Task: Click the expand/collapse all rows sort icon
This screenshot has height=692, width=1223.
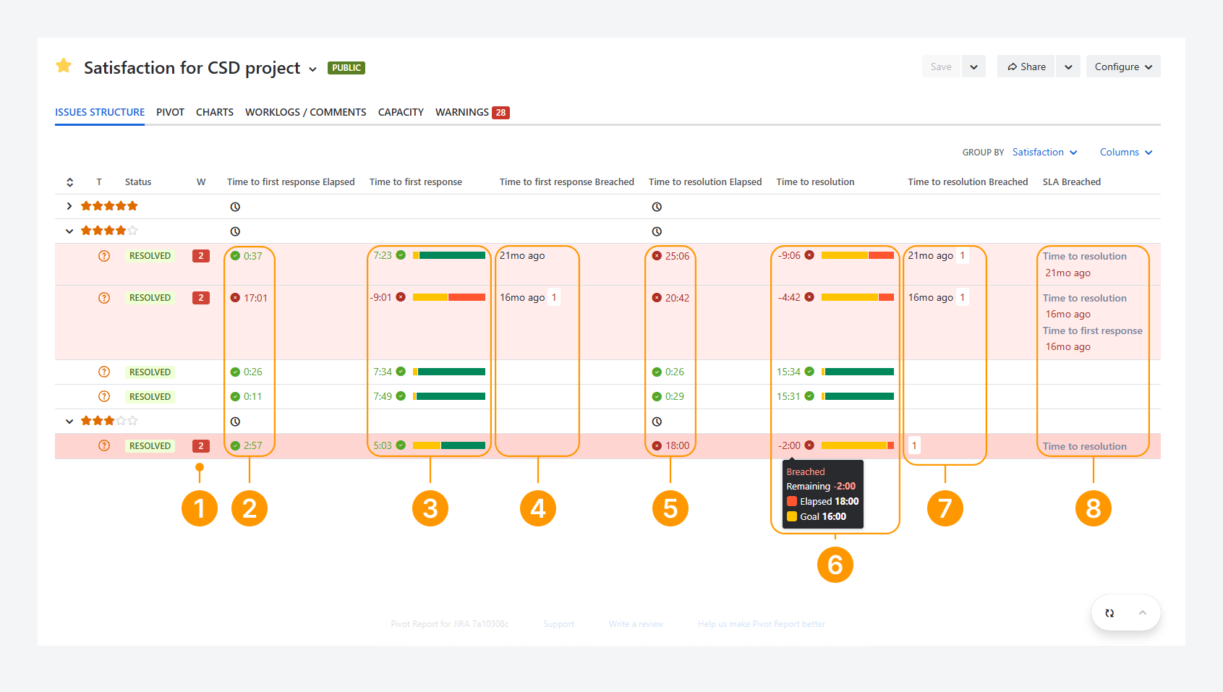Action: (x=69, y=182)
